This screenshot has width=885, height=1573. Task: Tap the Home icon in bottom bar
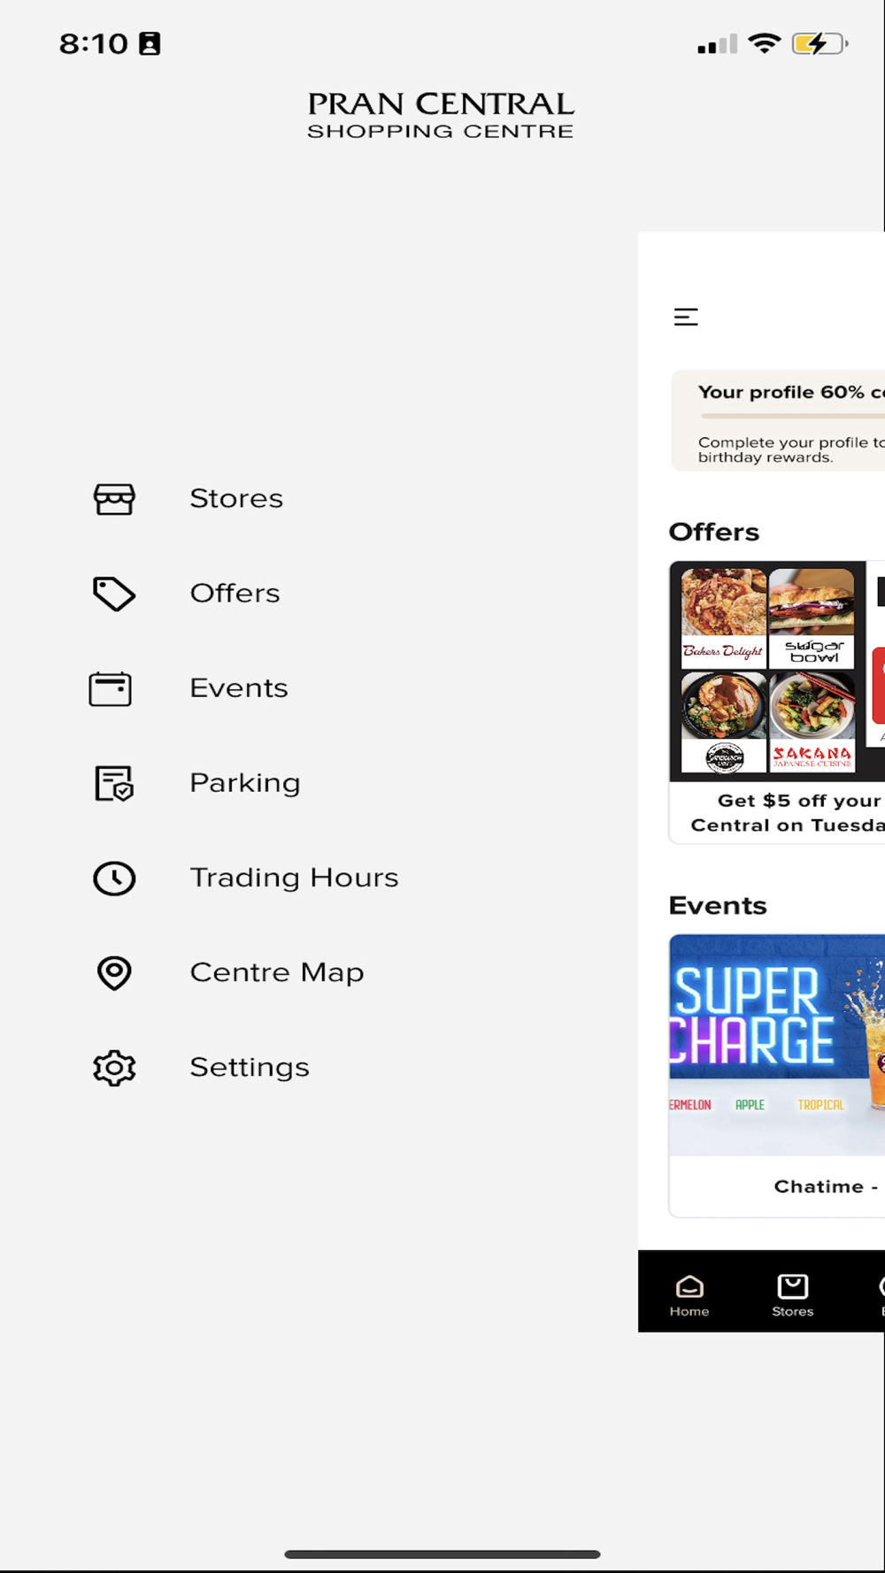(x=689, y=1285)
